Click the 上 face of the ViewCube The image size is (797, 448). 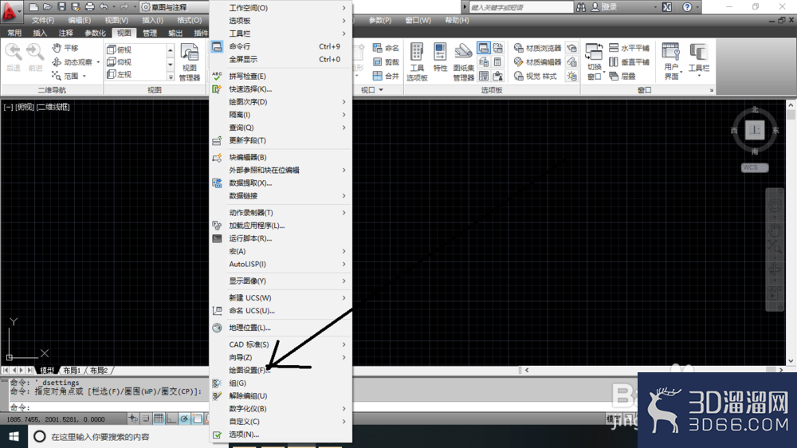(755, 130)
